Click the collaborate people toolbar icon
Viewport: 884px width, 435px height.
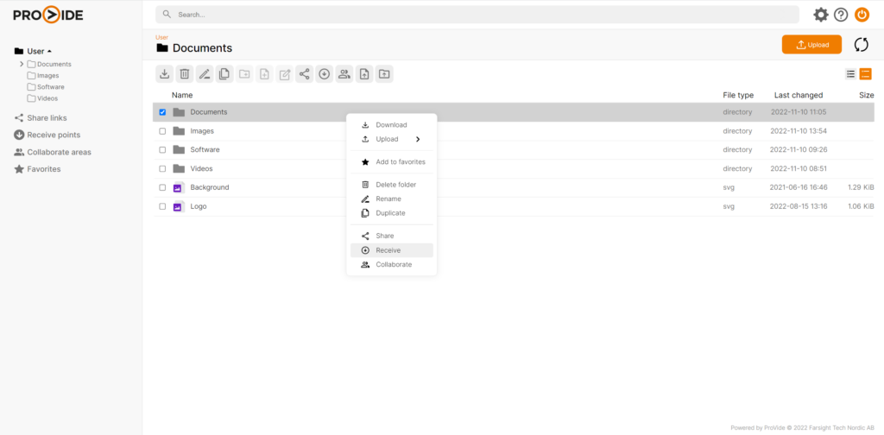pos(344,74)
